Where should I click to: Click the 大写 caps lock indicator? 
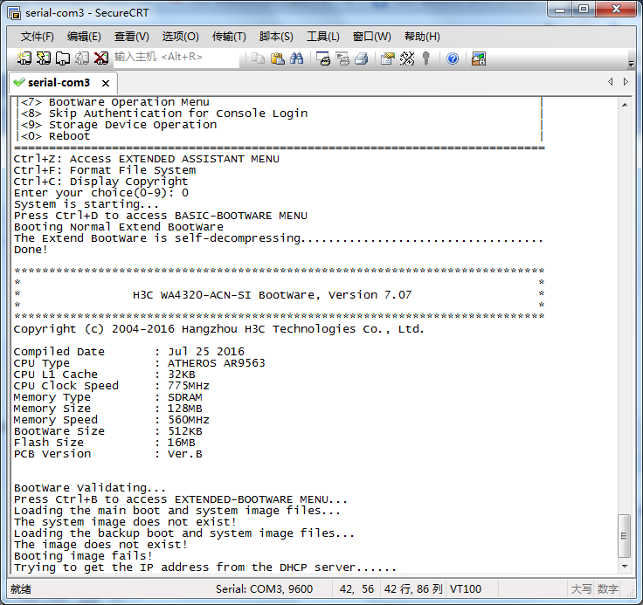581,589
